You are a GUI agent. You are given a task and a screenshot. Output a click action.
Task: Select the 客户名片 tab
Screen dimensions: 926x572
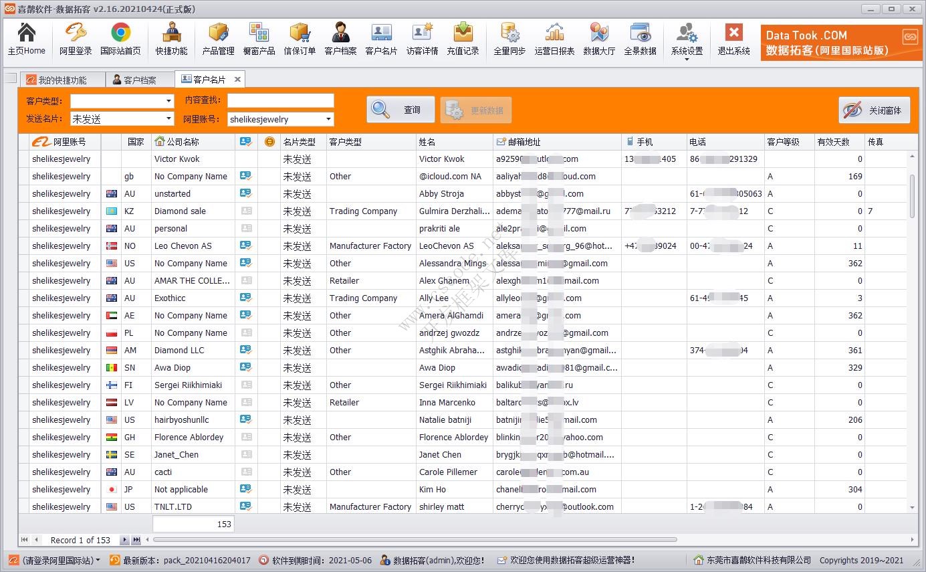(209, 79)
